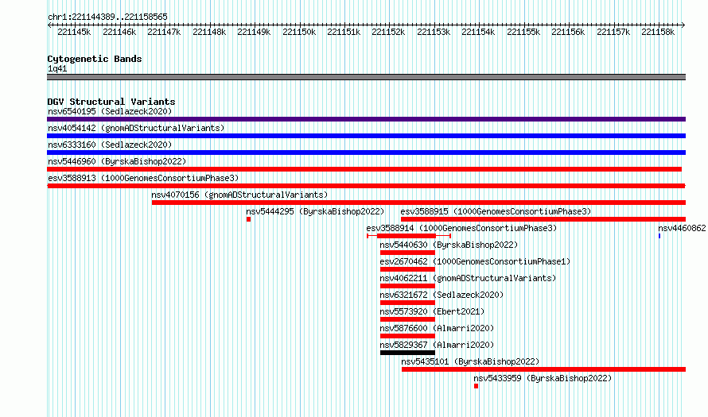708x417 pixels.
Task: Click the 221147k ruler tick label
Action: (164, 32)
